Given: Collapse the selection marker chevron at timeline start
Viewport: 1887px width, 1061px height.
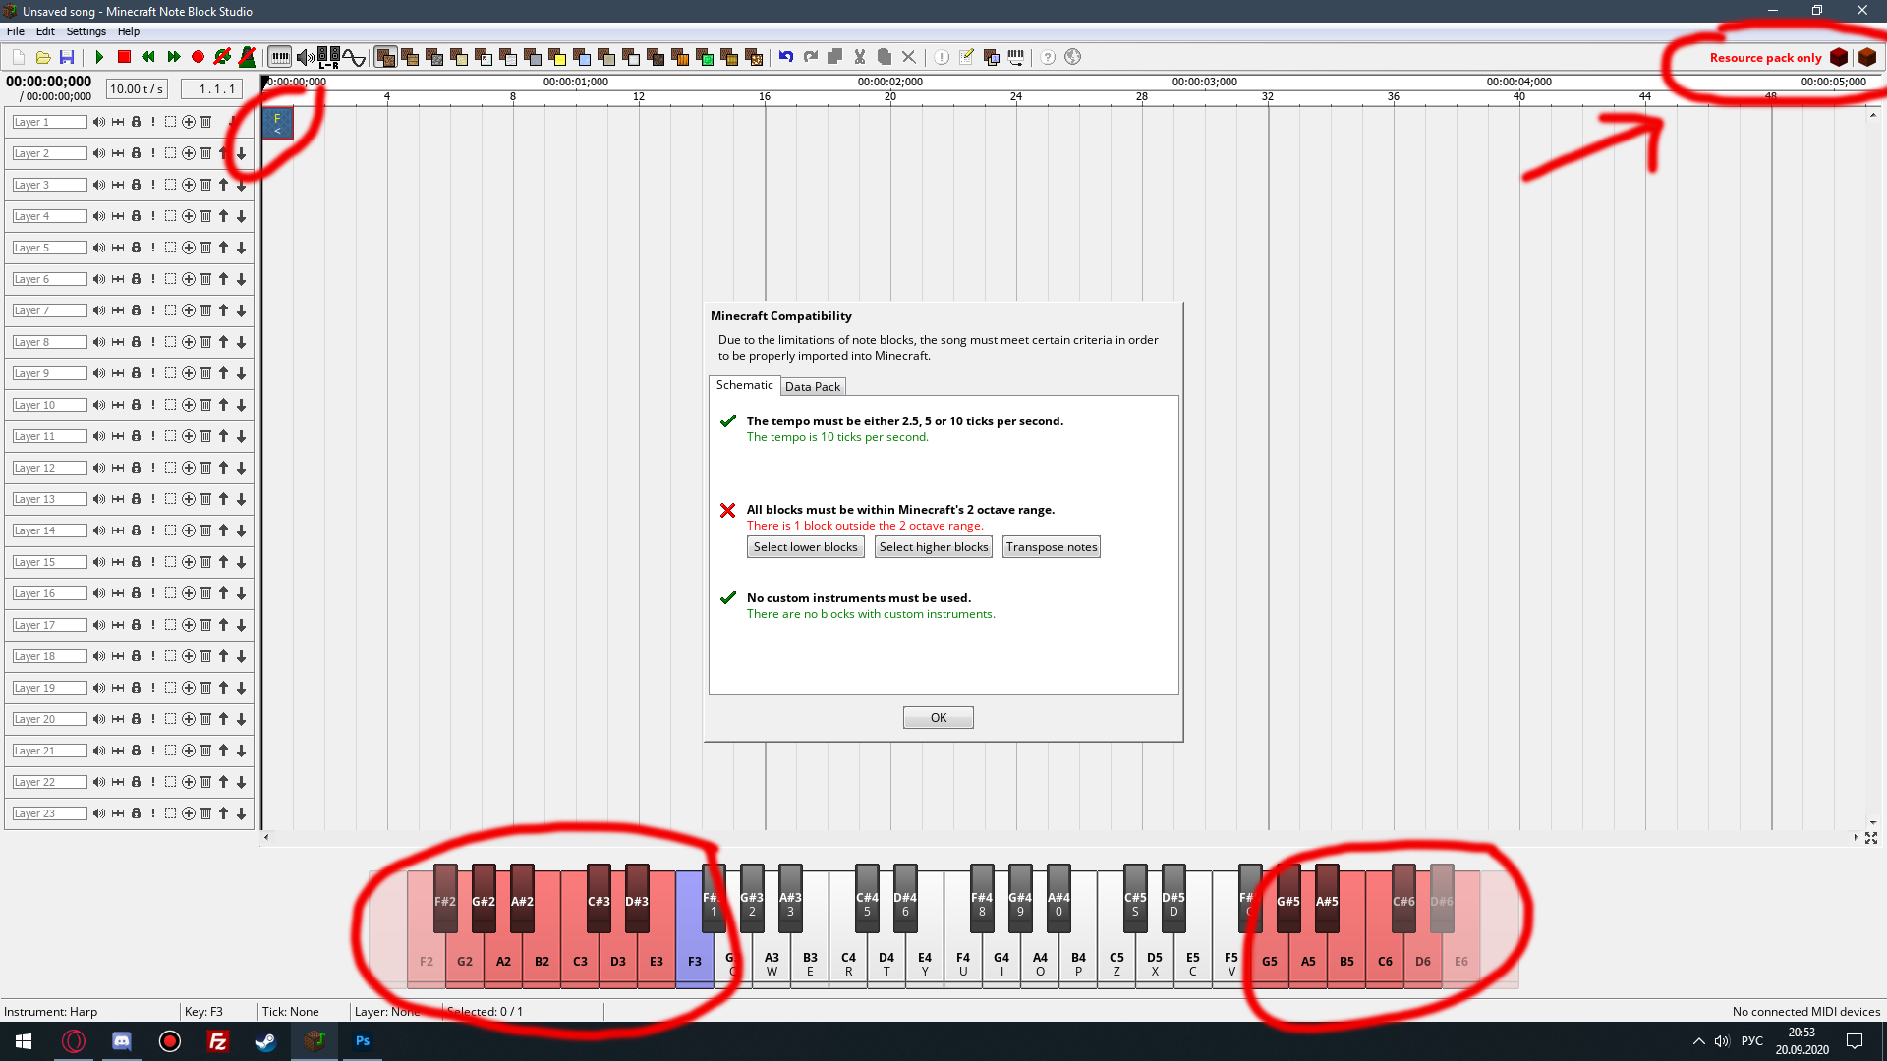Looking at the screenshot, I should click(277, 131).
